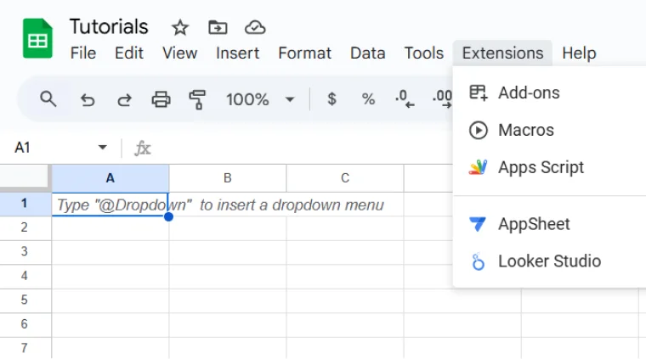This screenshot has width=646, height=359.
Task: Select row 3 header
Action: pyautogui.click(x=25, y=252)
